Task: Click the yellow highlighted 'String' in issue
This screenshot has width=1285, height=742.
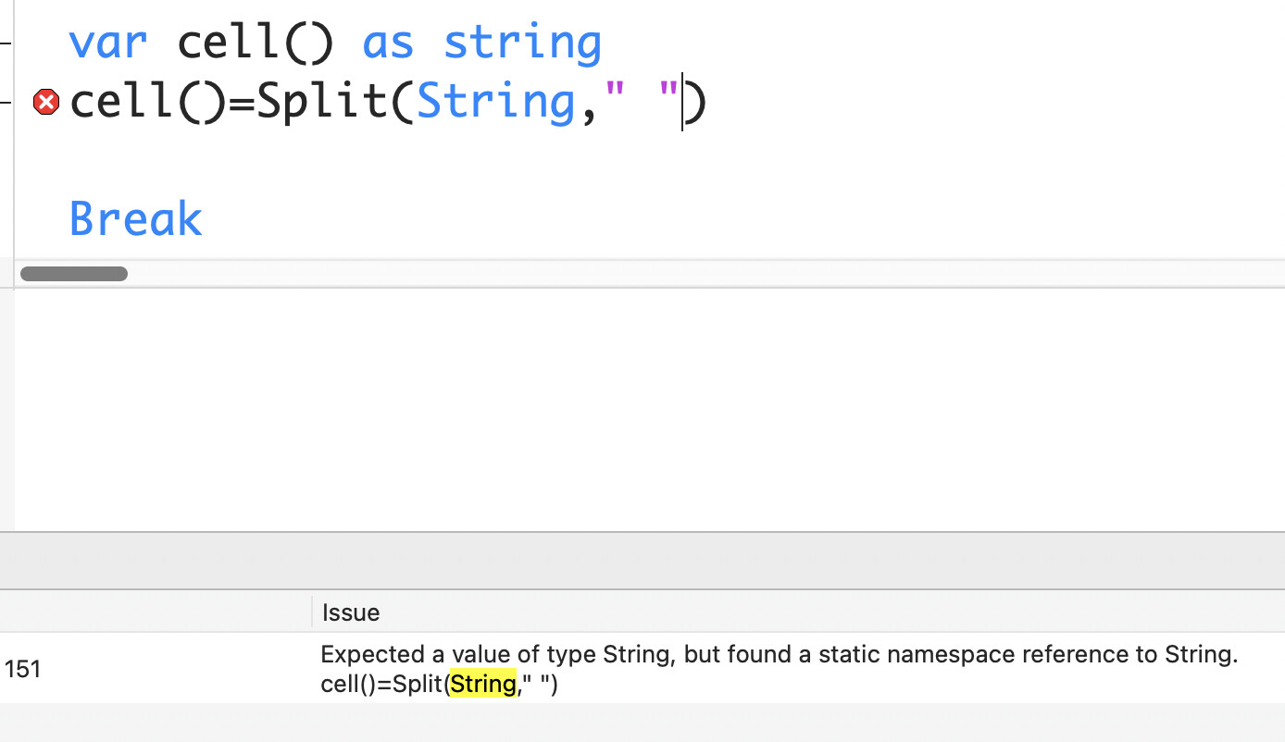Action: coord(482,685)
